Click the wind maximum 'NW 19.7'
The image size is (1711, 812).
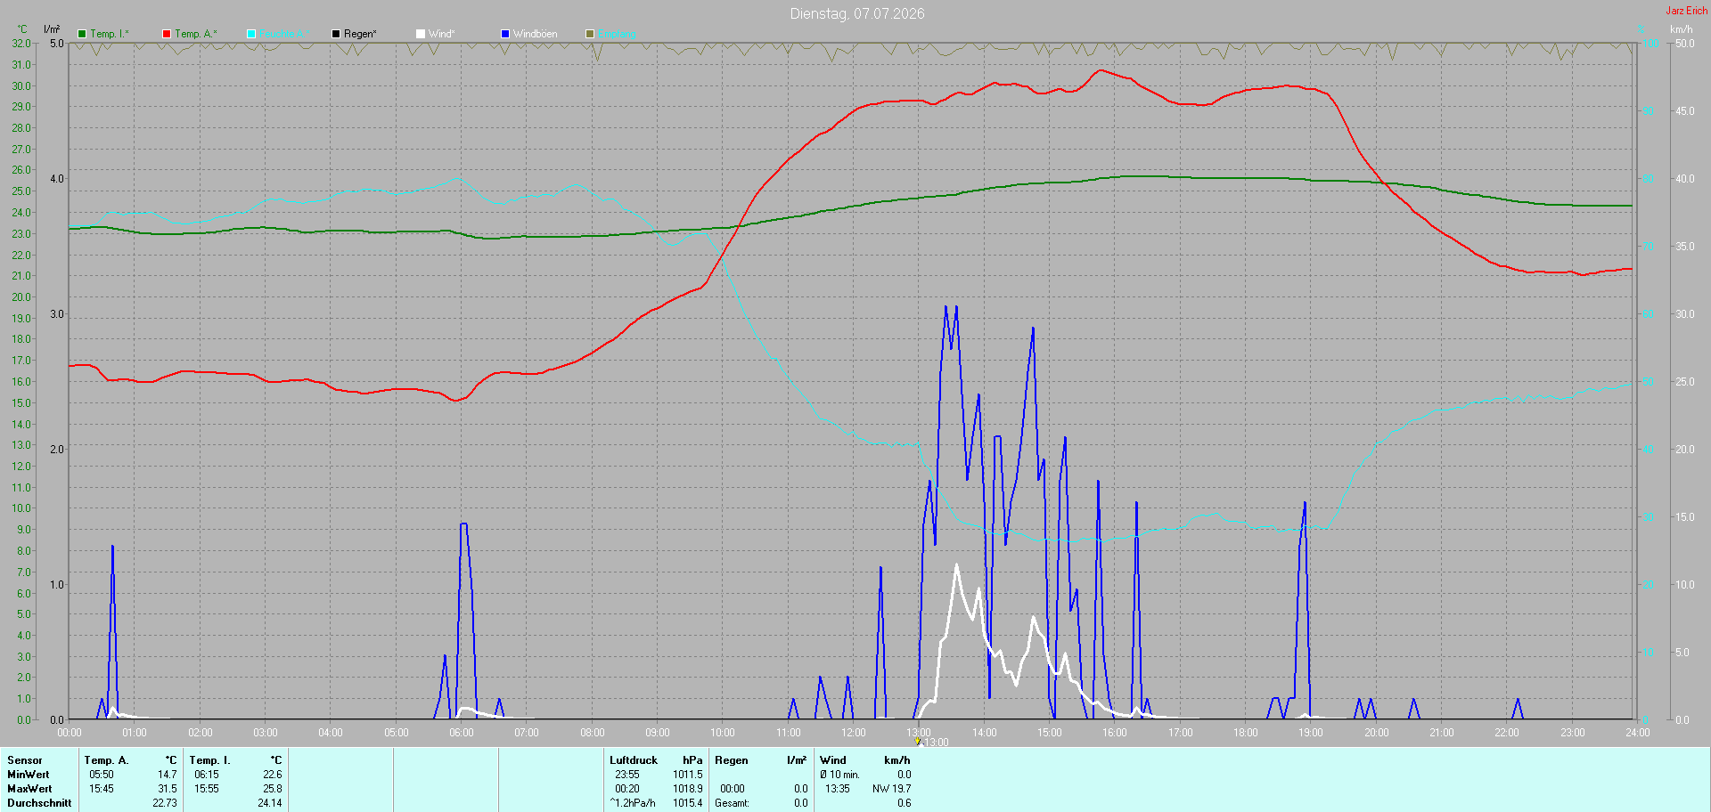(892, 789)
